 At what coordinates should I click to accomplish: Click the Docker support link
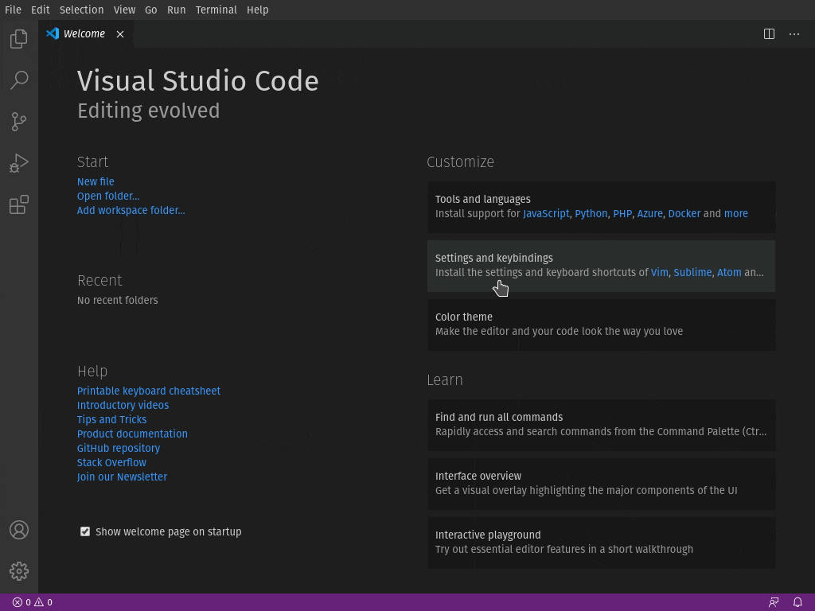point(684,213)
